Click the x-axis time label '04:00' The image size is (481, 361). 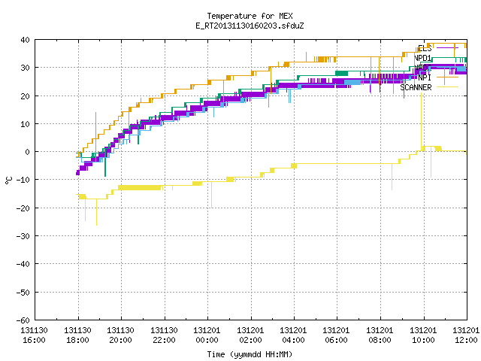click(294, 340)
